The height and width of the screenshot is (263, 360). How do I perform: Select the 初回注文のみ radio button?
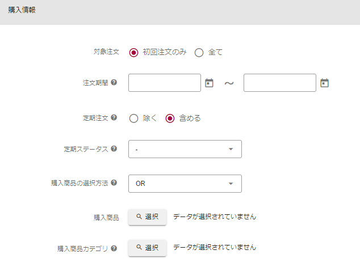pyautogui.click(x=134, y=52)
